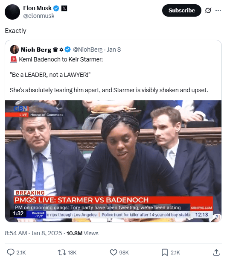
Task: Click the Grok slashed-circle icon
Action: (208, 10)
